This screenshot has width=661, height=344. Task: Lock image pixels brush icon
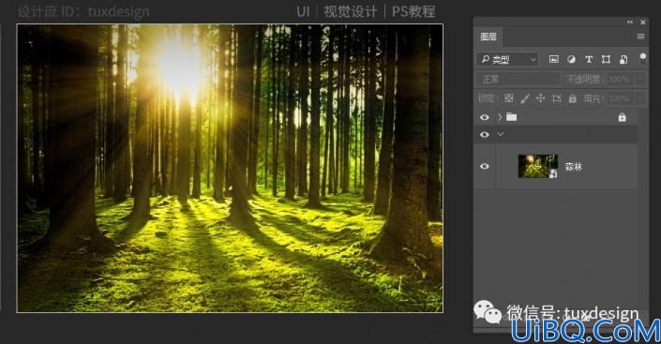coord(524,98)
